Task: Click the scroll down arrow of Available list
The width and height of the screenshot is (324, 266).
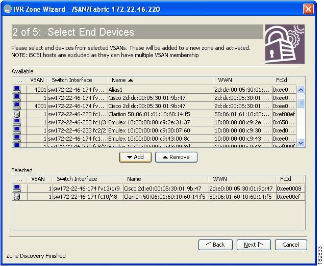Action: click(x=301, y=143)
